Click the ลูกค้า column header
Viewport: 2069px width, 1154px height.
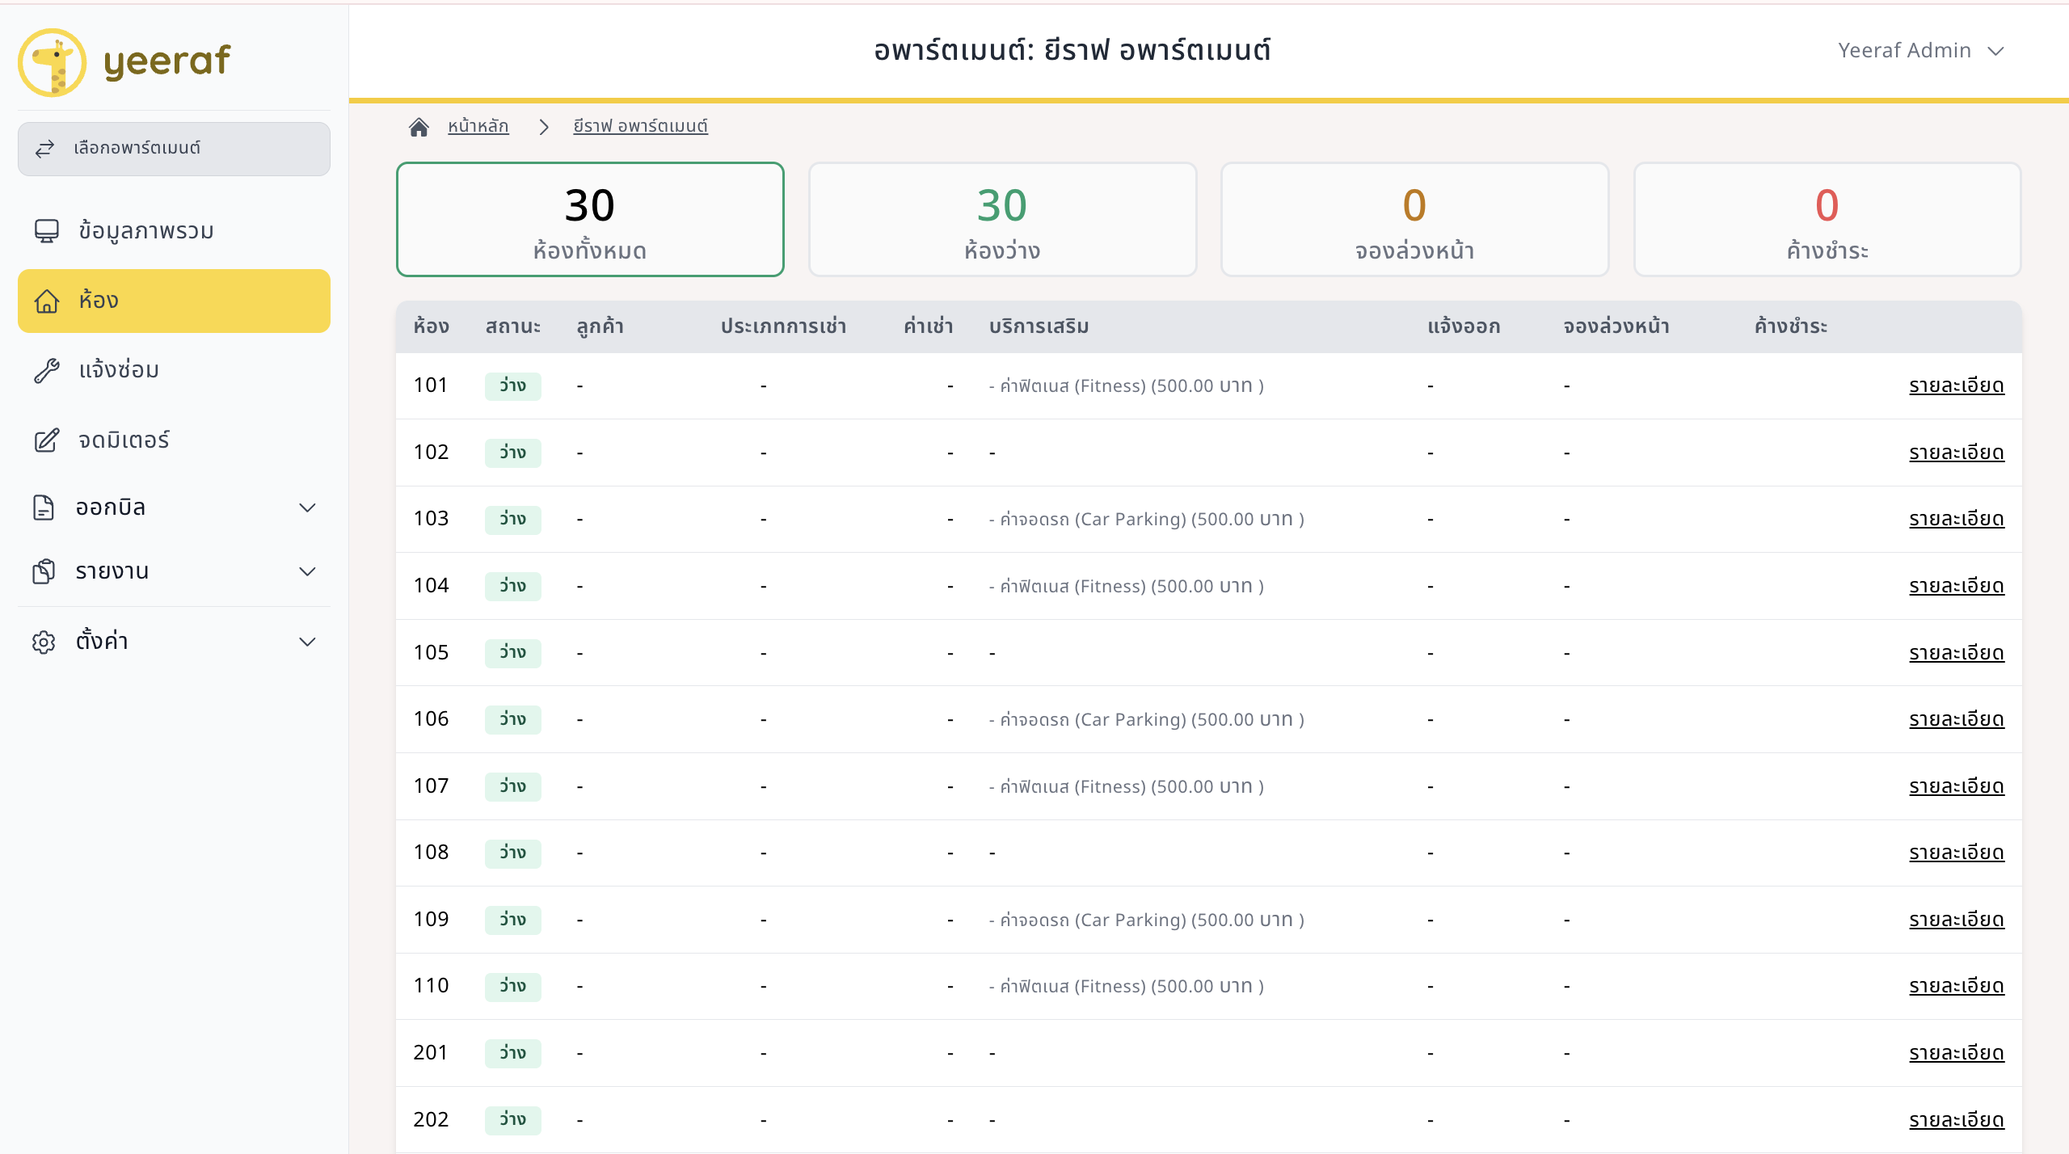(x=600, y=326)
